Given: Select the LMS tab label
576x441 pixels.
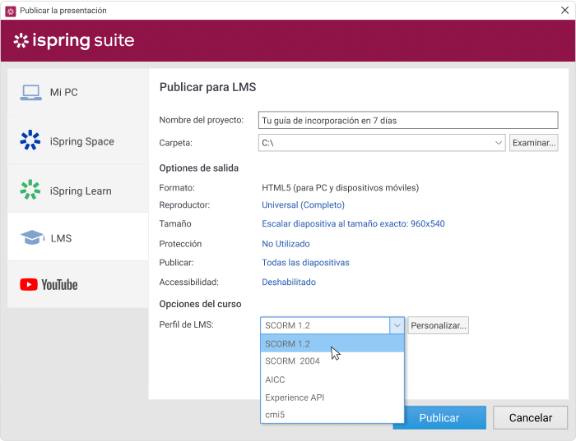Looking at the screenshot, I should click(x=61, y=238).
